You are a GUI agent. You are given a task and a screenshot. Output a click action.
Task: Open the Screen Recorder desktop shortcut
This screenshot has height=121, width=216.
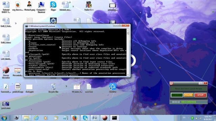click(6, 73)
